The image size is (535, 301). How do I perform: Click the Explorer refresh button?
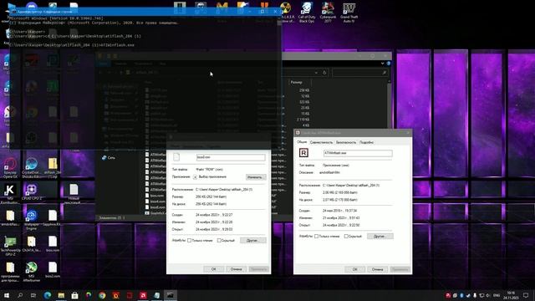click(x=324, y=73)
